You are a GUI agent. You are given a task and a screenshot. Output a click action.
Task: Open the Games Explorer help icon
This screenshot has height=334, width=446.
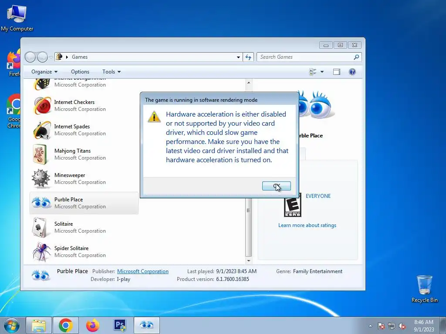coord(352,72)
